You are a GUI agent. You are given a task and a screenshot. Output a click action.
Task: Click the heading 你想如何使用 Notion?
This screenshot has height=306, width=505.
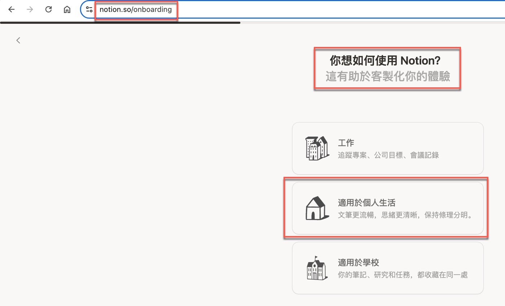point(385,60)
